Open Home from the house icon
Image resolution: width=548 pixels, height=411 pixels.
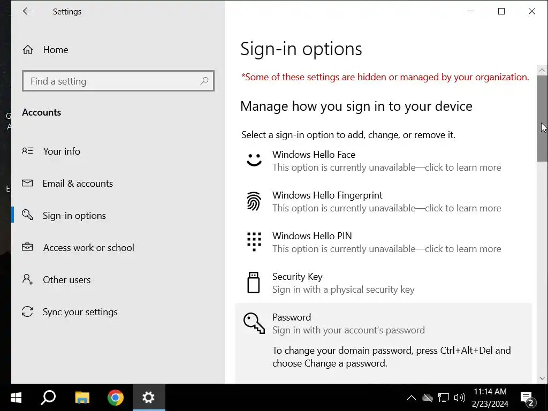pyautogui.click(x=28, y=50)
